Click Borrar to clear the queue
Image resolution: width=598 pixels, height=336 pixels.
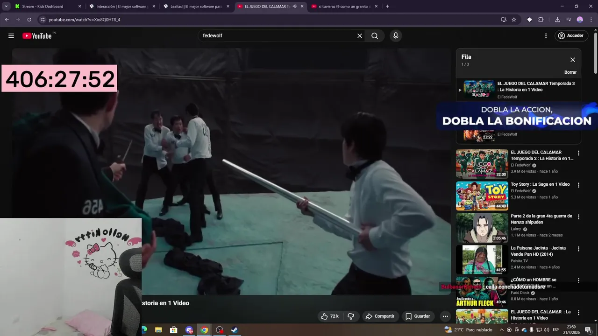[x=570, y=72]
